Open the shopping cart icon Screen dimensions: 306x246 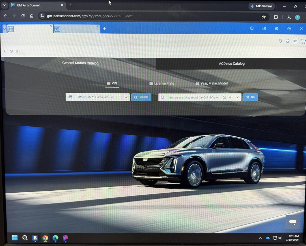[x=303, y=41]
